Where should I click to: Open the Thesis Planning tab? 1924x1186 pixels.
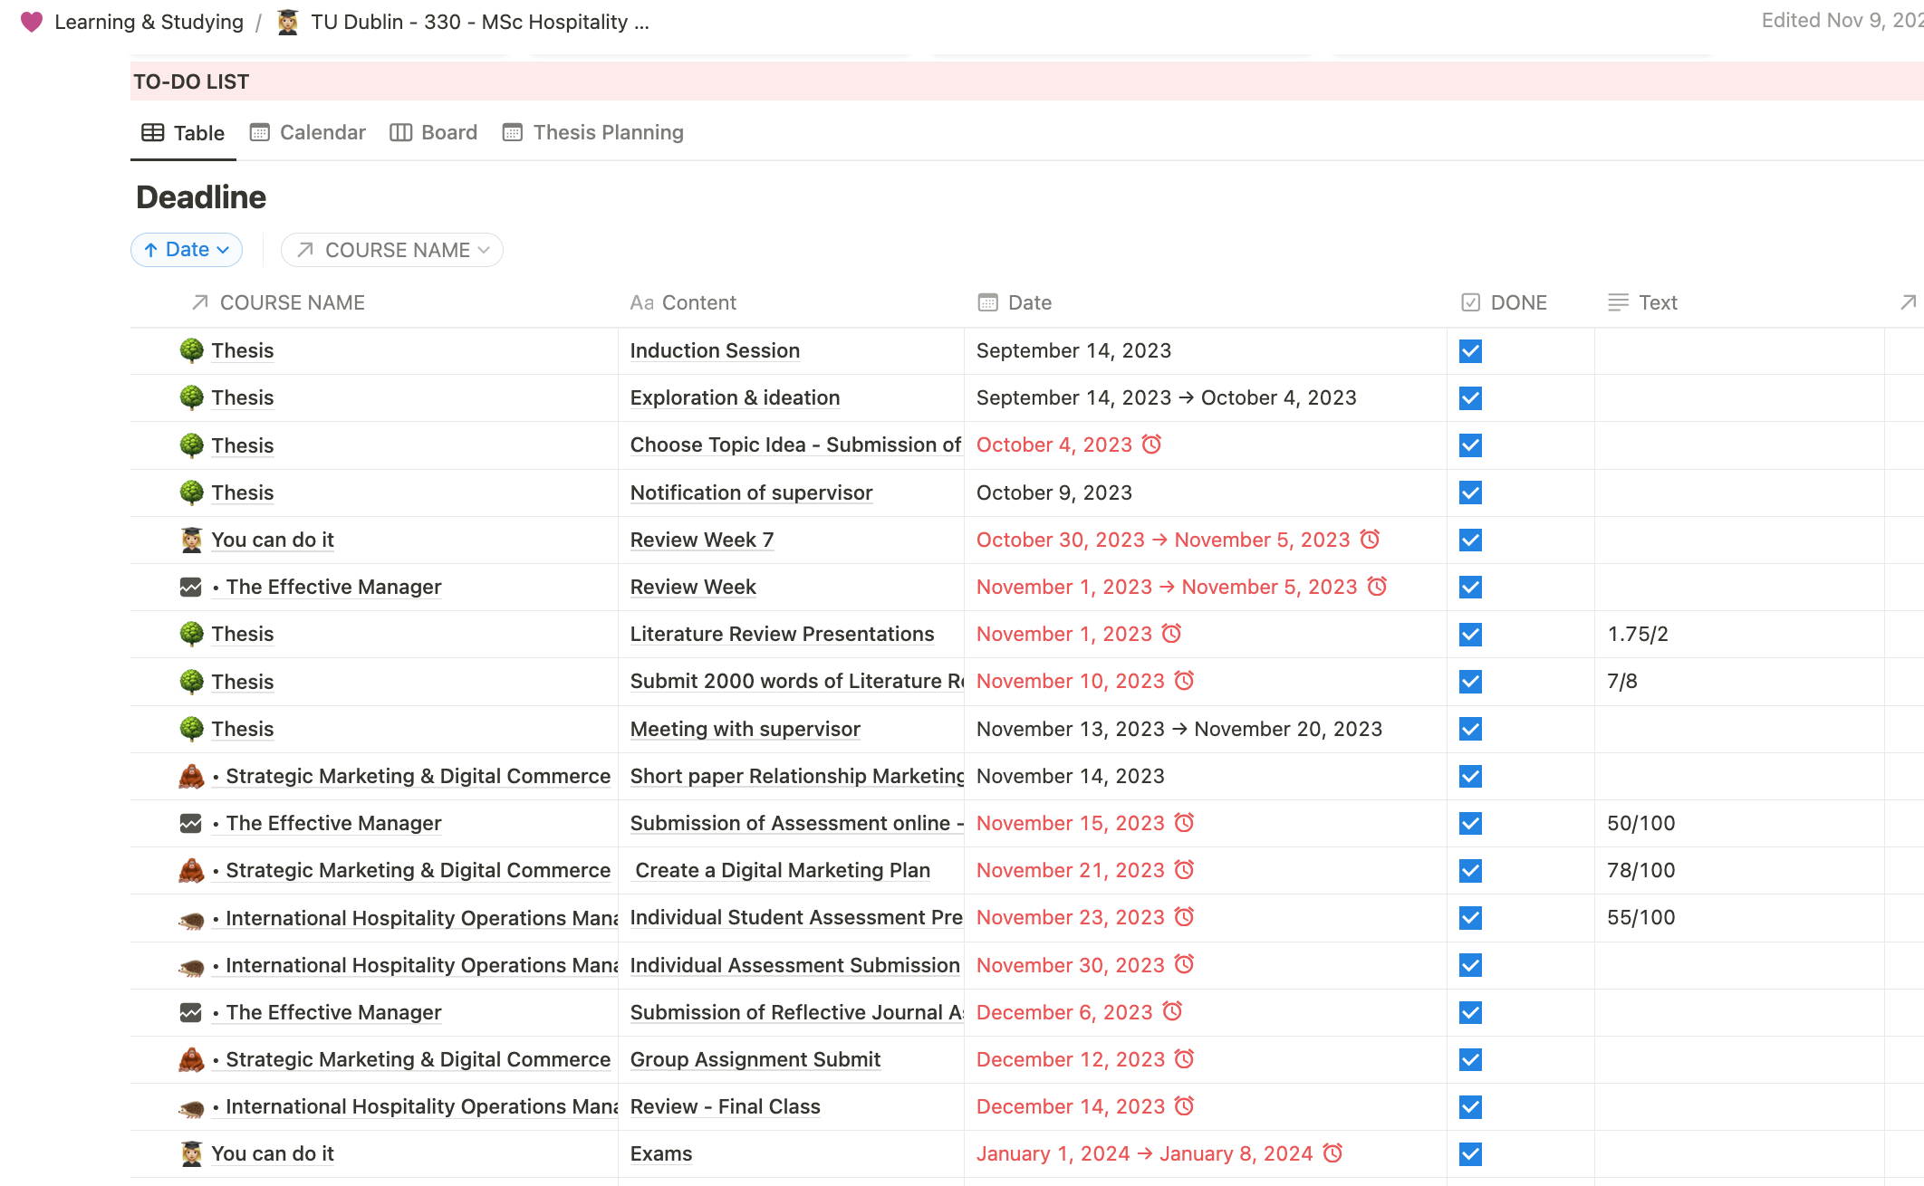pyautogui.click(x=593, y=132)
